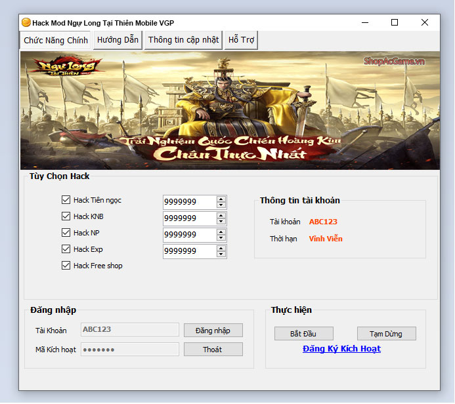Maximize the Hack Mod window
Screen dimensions: 455x404
395,22
